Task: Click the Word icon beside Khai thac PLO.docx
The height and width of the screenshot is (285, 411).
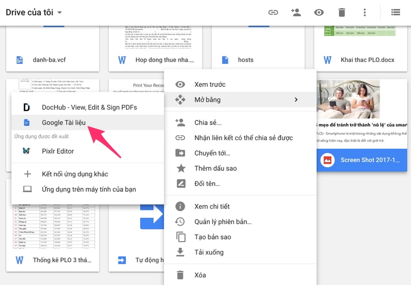Action: pyautogui.click(x=327, y=60)
